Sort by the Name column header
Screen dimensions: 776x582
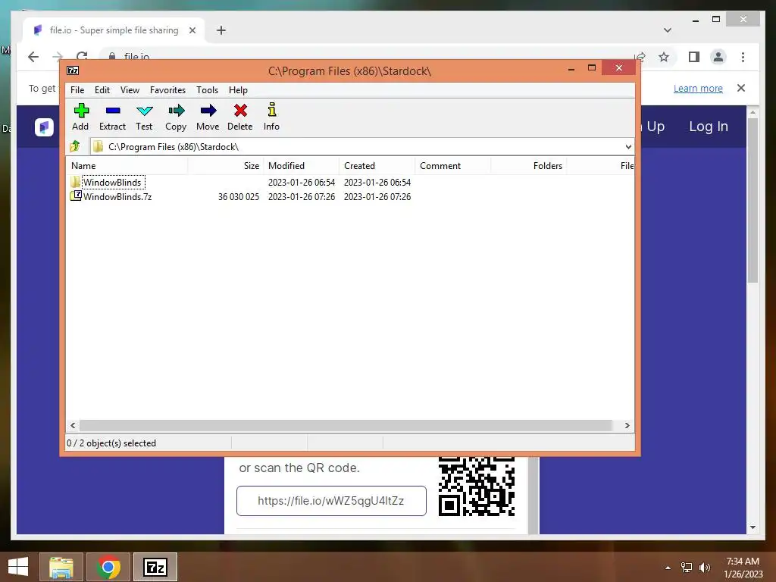pos(127,166)
